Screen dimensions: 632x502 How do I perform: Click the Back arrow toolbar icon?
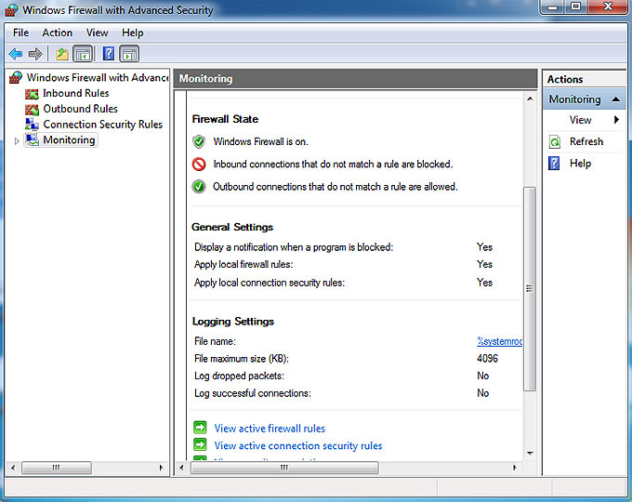pyautogui.click(x=16, y=54)
